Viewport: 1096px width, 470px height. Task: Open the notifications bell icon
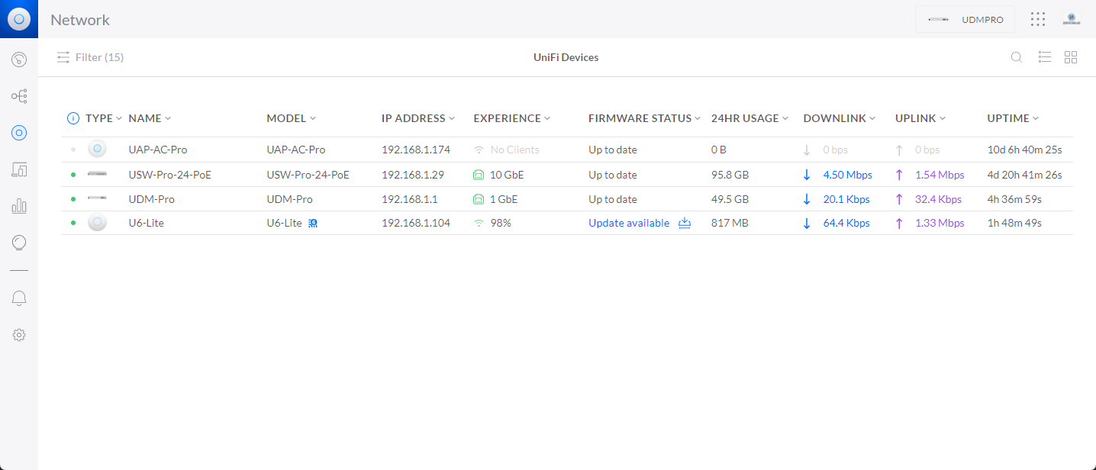pos(19,298)
